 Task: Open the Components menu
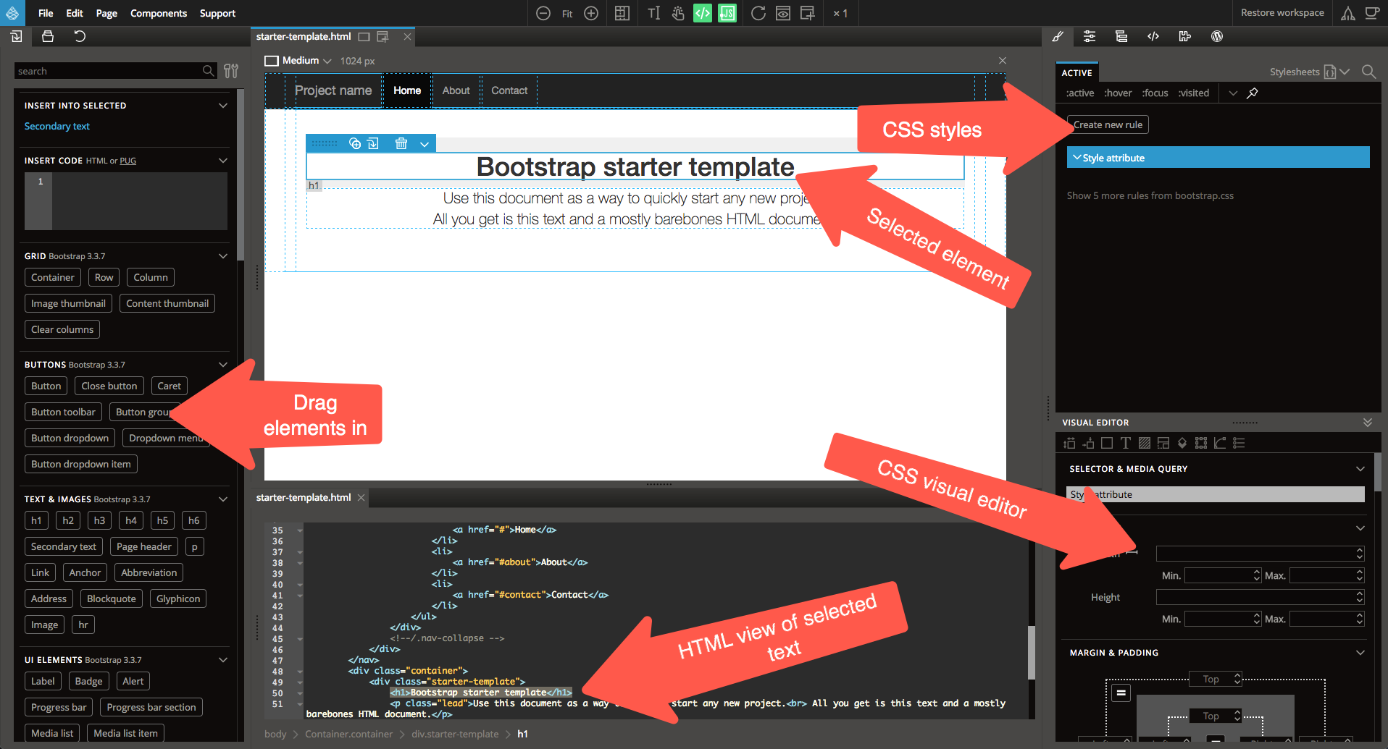tap(159, 13)
